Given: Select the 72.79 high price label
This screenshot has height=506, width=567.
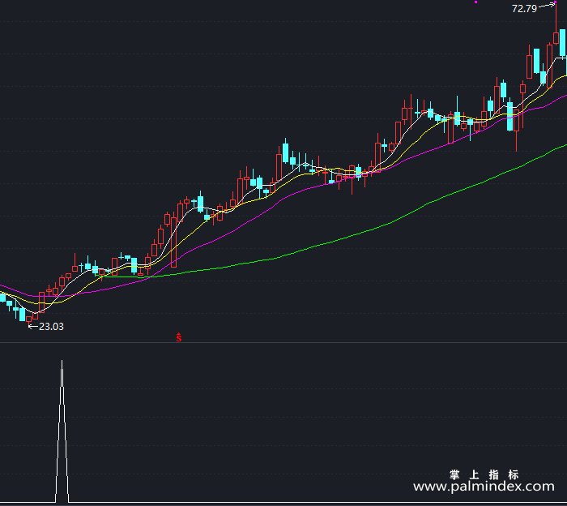Looking at the screenshot, I should 524,9.
